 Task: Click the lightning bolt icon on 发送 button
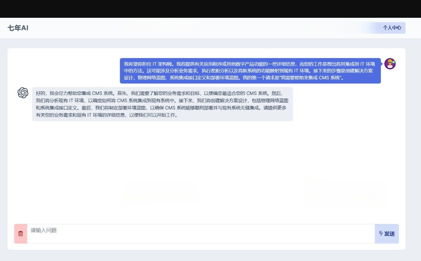(x=380, y=234)
